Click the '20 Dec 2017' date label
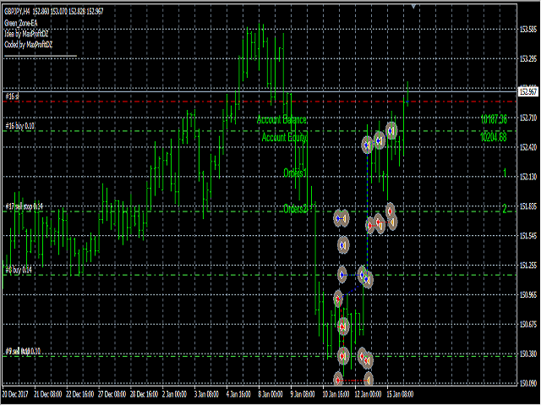The image size is (541, 406). coord(15,394)
